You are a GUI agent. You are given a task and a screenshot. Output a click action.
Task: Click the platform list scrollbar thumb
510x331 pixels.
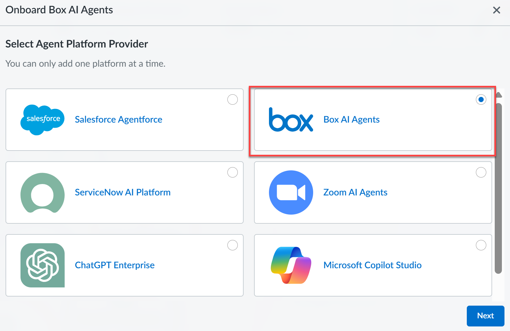click(x=498, y=189)
